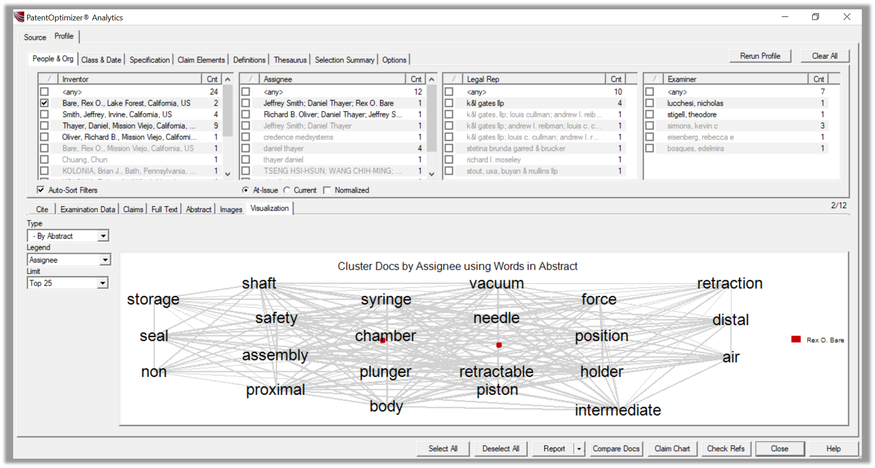
Task: Click Assignee list scroll up arrow
Action: pyautogui.click(x=432, y=79)
